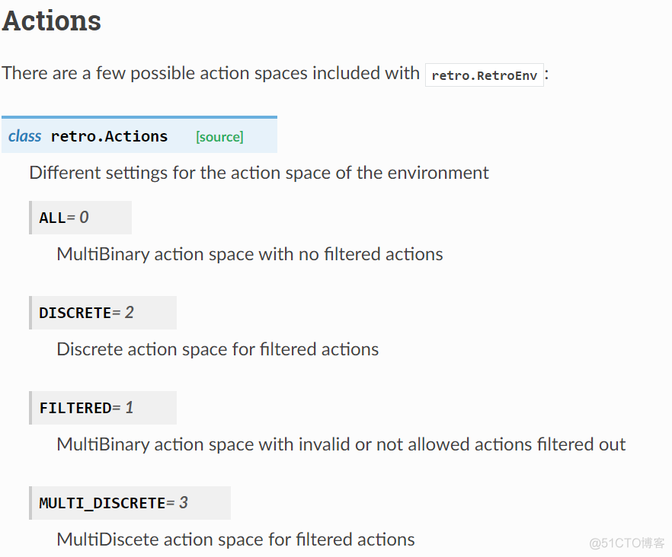Click the retro.RetroEnv inline code reference
The height and width of the screenshot is (557, 672).
pyautogui.click(x=485, y=75)
